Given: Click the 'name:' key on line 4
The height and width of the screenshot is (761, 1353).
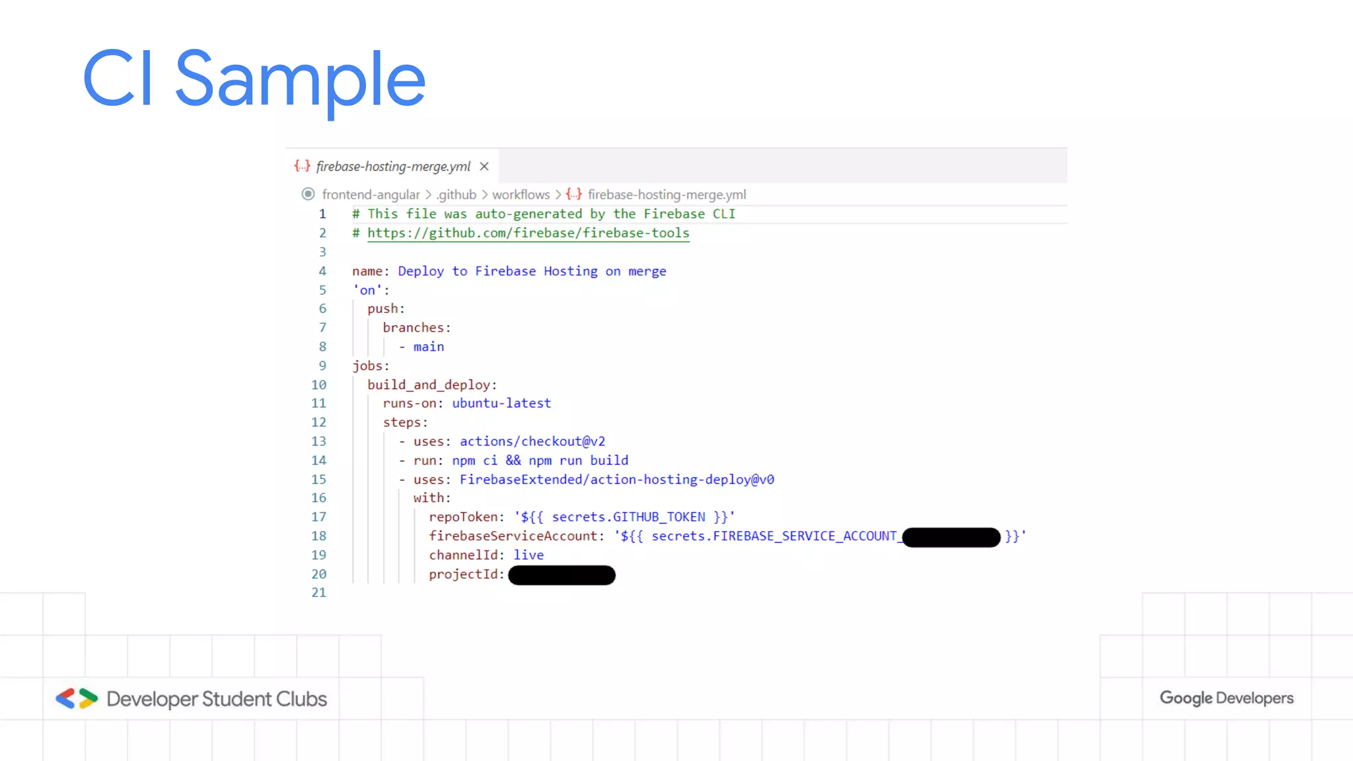Looking at the screenshot, I should (371, 272).
